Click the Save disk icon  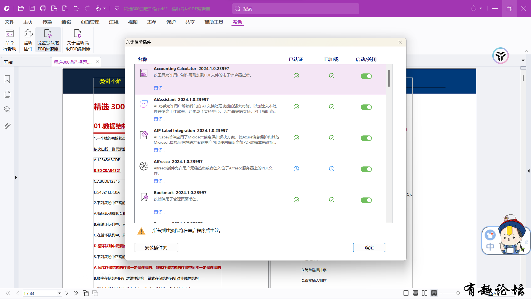click(32, 9)
